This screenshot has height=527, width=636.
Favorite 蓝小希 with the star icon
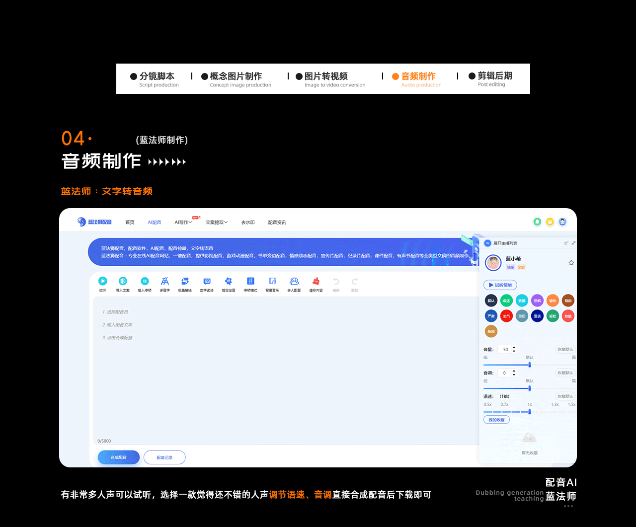[571, 263]
